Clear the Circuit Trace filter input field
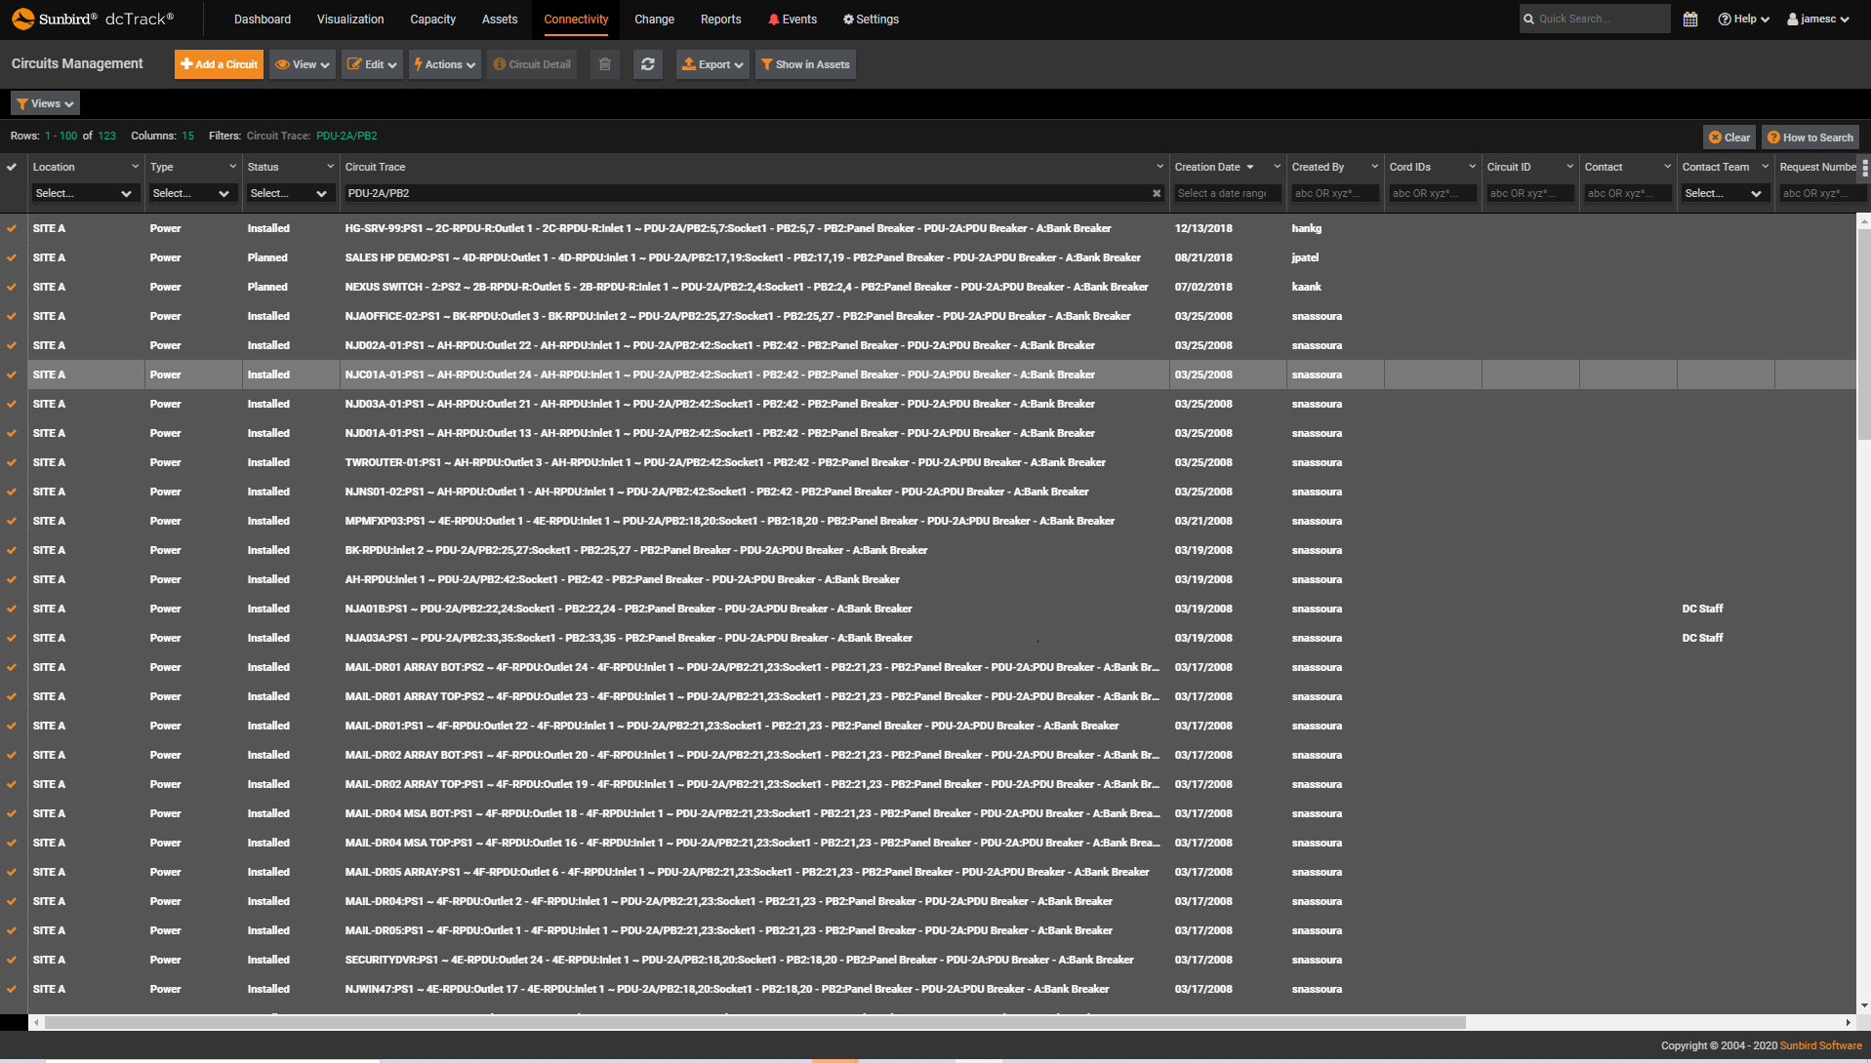Viewport: 1871px width, 1063px height. pos(1156,193)
